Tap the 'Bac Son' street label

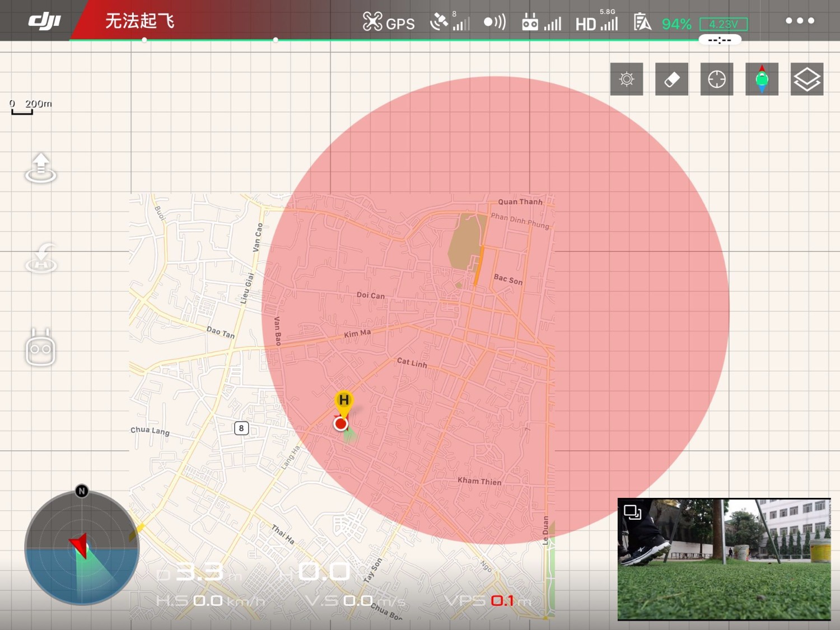point(508,279)
